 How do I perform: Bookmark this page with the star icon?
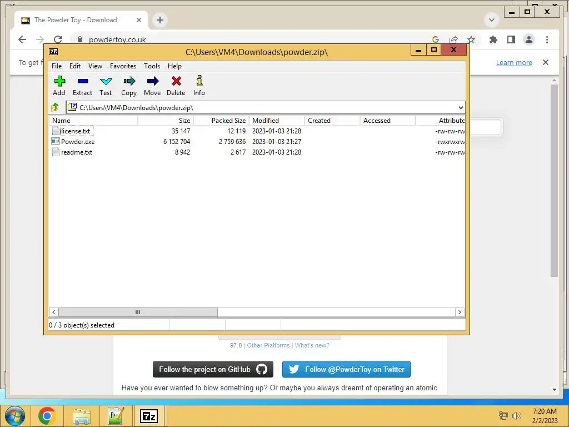471,39
